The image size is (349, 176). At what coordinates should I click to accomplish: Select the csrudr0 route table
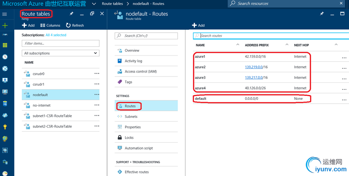pyautogui.click(x=60, y=74)
